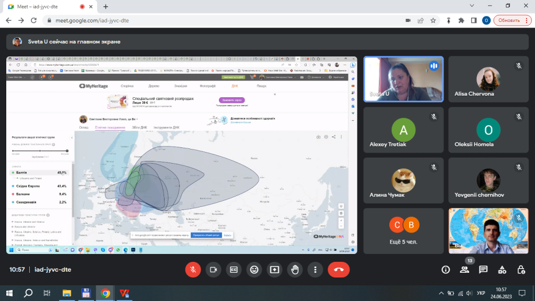The image size is (535, 301).
Task: Raise your hand in the meeting
Action: pyautogui.click(x=295, y=270)
